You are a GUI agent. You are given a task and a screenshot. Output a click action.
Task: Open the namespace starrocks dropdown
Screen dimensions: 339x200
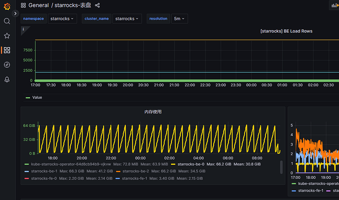click(62, 19)
